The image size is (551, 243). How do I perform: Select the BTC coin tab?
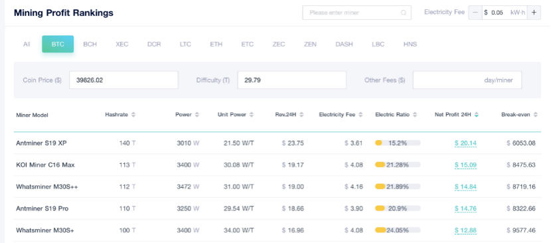58,44
